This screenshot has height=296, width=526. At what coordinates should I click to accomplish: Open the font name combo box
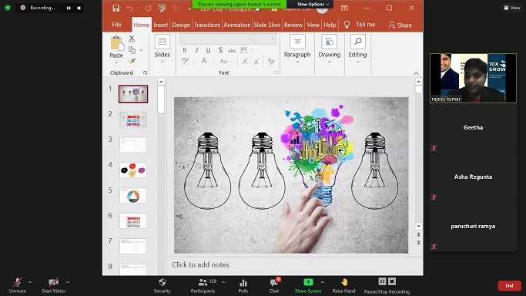pyautogui.click(x=216, y=39)
